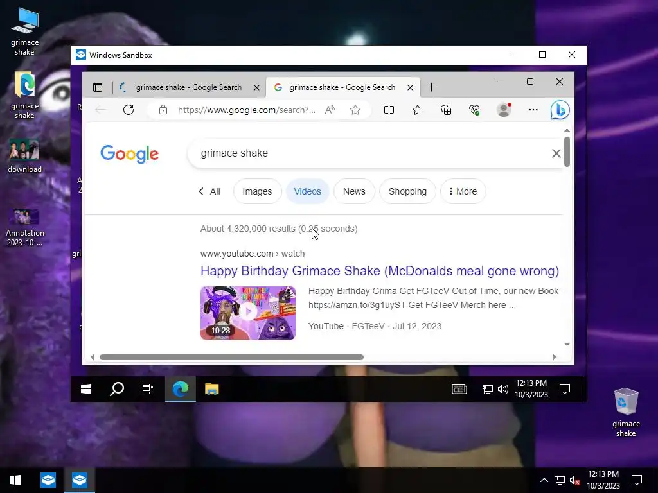Screen dimensions: 658x493
Task: Open search in sandbox taskbar
Action: 117,389
